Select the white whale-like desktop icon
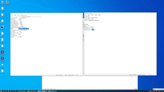Image resolution: width=164 pixels, height=92 pixels. click(2, 65)
